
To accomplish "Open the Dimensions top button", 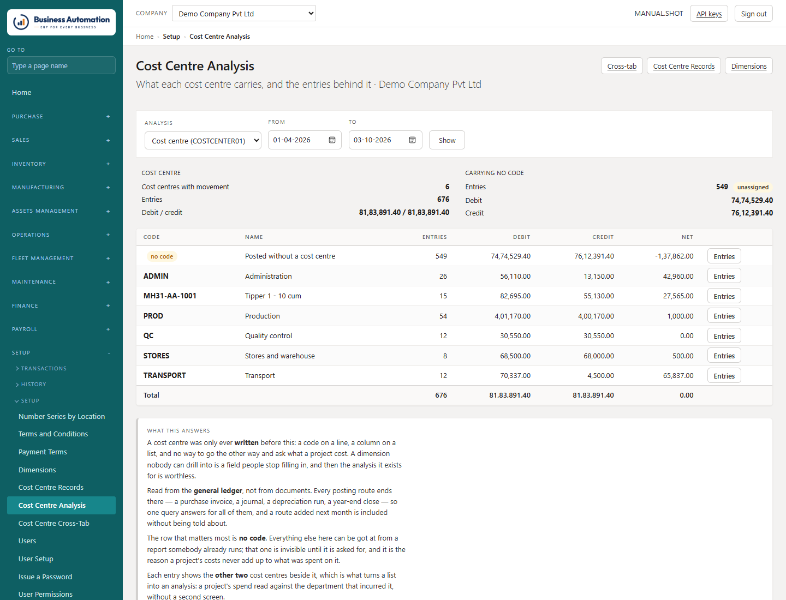I will click(749, 66).
